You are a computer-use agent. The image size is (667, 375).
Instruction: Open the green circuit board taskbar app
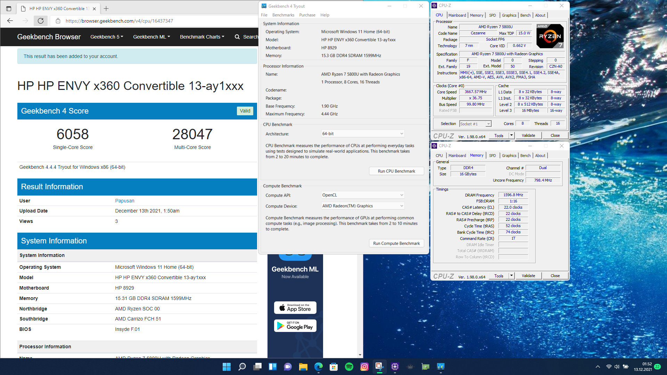pyautogui.click(x=426, y=367)
